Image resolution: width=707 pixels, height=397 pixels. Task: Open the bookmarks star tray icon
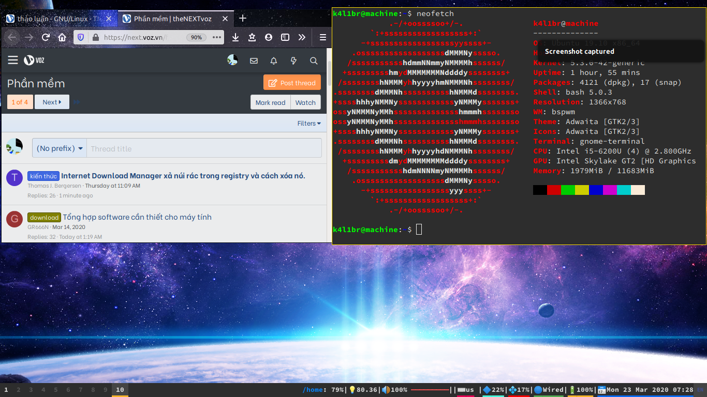point(252,37)
